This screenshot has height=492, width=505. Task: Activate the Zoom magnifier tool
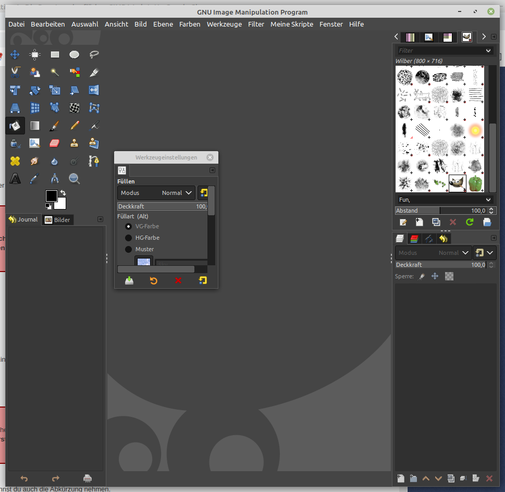tap(75, 179)
